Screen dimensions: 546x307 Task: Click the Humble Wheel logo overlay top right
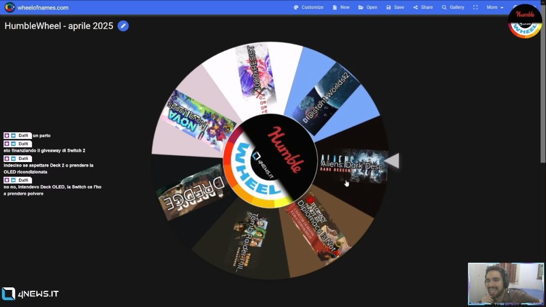tap(525, 21)
